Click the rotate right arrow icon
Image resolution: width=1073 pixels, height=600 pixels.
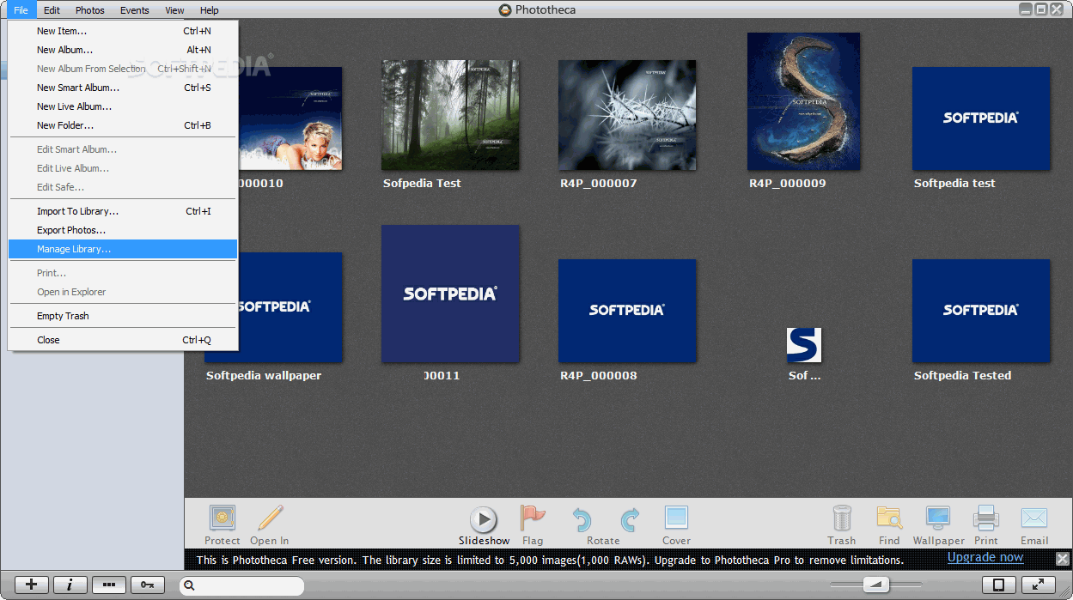point(630,519)
